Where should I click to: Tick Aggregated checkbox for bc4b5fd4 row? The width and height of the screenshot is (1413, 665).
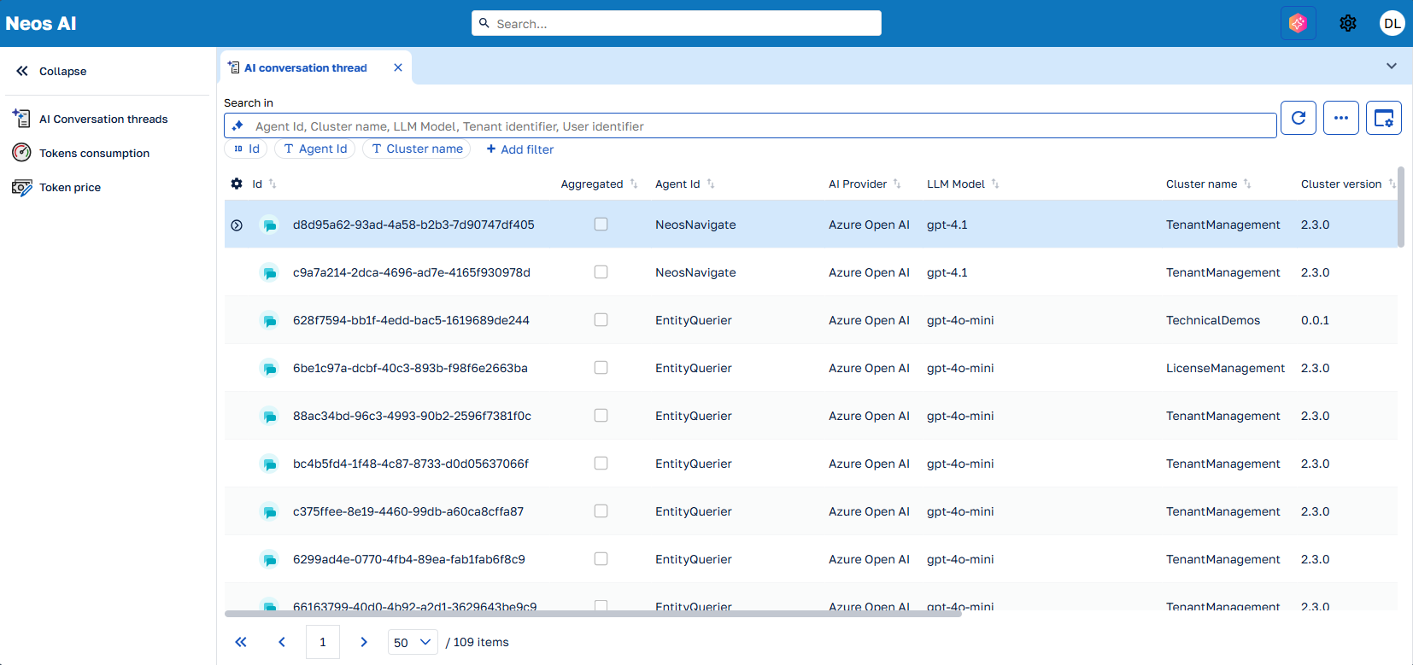(x=601, y=464)
